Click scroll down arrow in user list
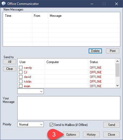The image size is (123, 140). (x=117, y=85)
